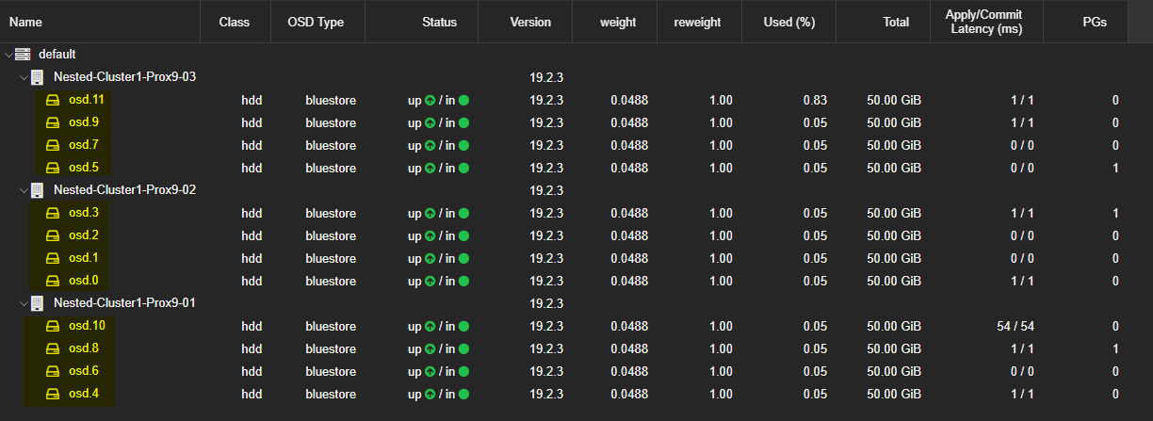Click the 54 / 54 latency value of osd.10
Viewport: 1153px width, 421px height.
[x=1015, y=326]
